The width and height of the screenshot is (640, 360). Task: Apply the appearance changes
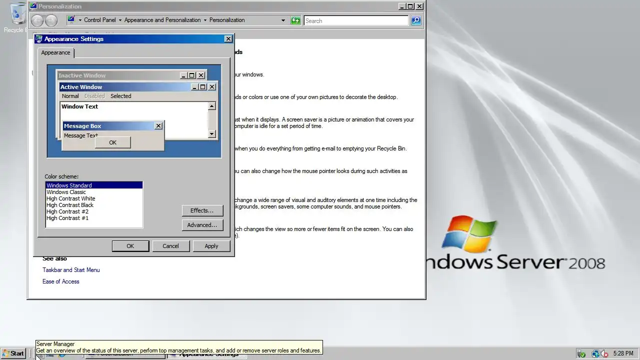point(211,246)
